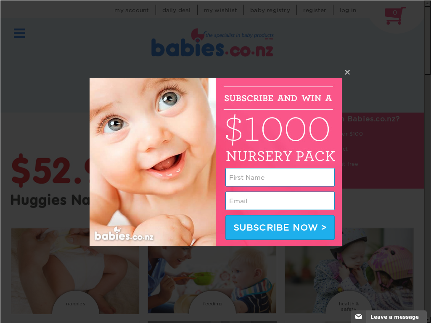Open the daily deal link
The image size is (431, 323).
point(176,10)
